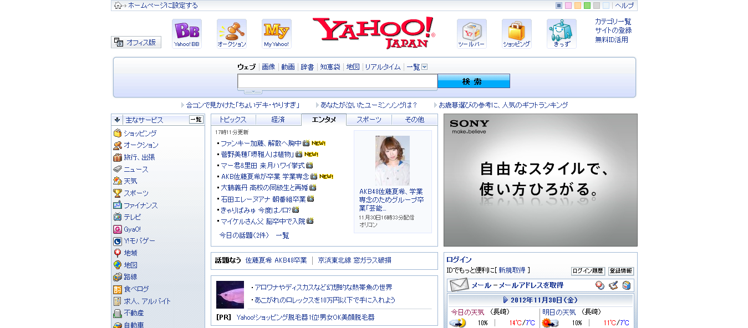This screenshot has width=748, height=328.
Task: Click the mail envelope icon
Action: [x=459, y=285]
